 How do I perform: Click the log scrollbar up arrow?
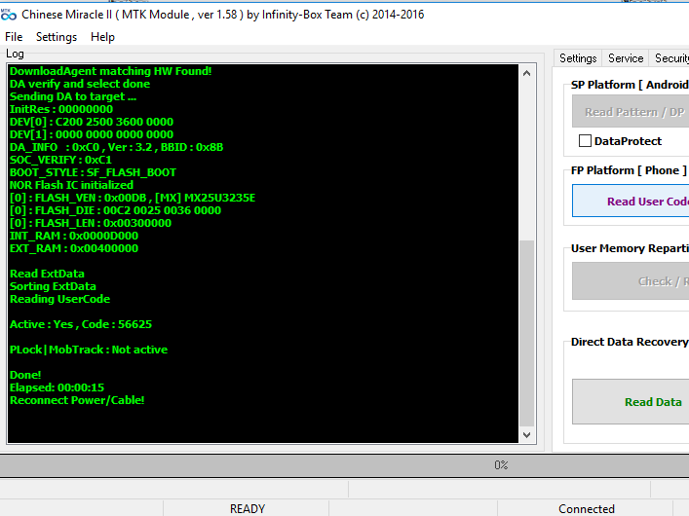click(x=527, y=73)
